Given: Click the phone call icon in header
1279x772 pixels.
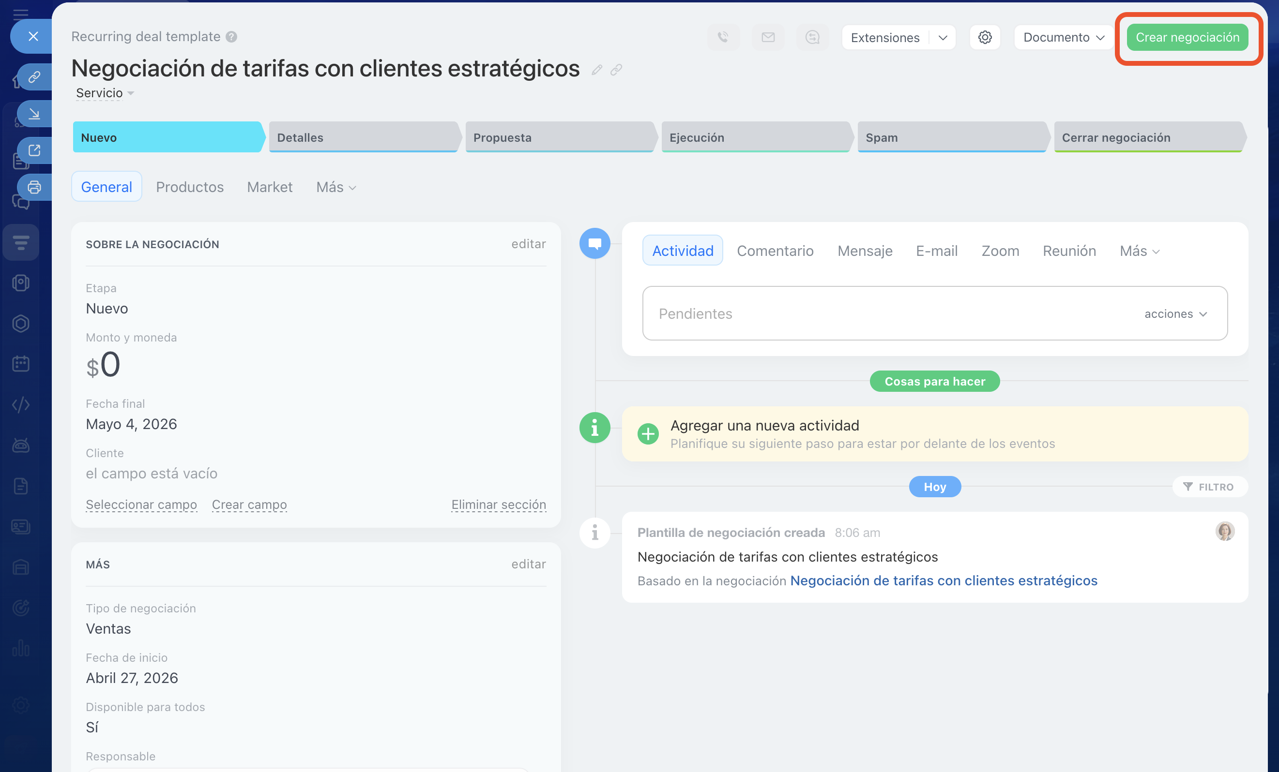Looking at the screenshot, I should (x=723, y=37).
